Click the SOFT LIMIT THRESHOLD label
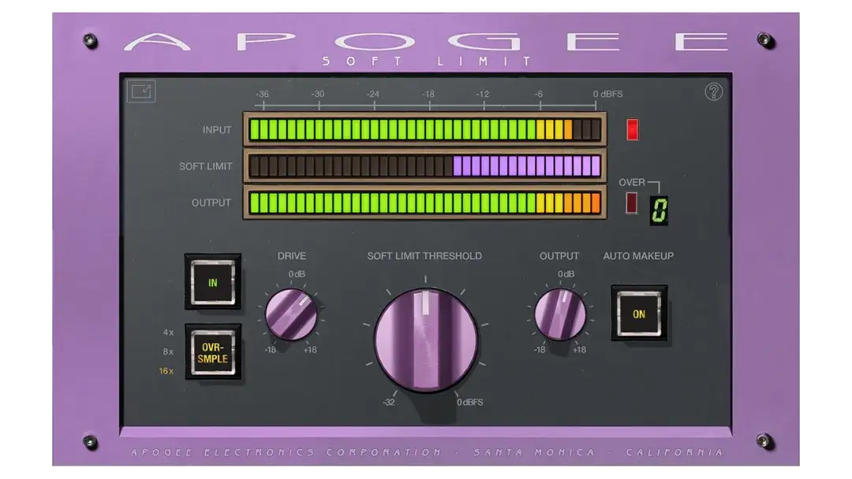852x479 pixels. click(424, 256)
